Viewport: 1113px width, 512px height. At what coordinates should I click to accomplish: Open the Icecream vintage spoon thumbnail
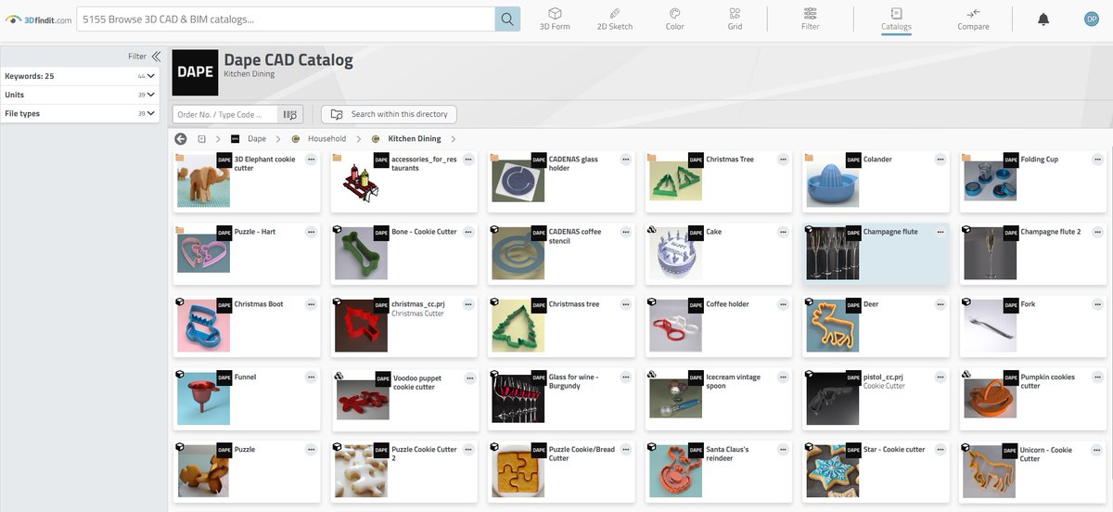coord(675,399)
